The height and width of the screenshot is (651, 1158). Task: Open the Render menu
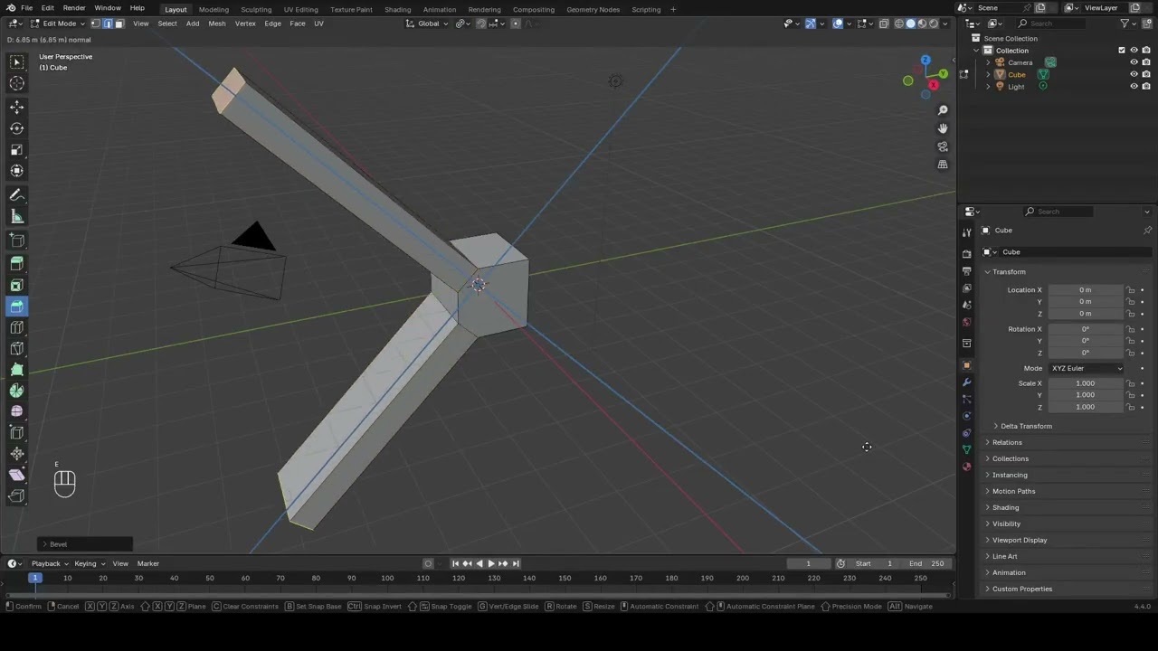74,8
